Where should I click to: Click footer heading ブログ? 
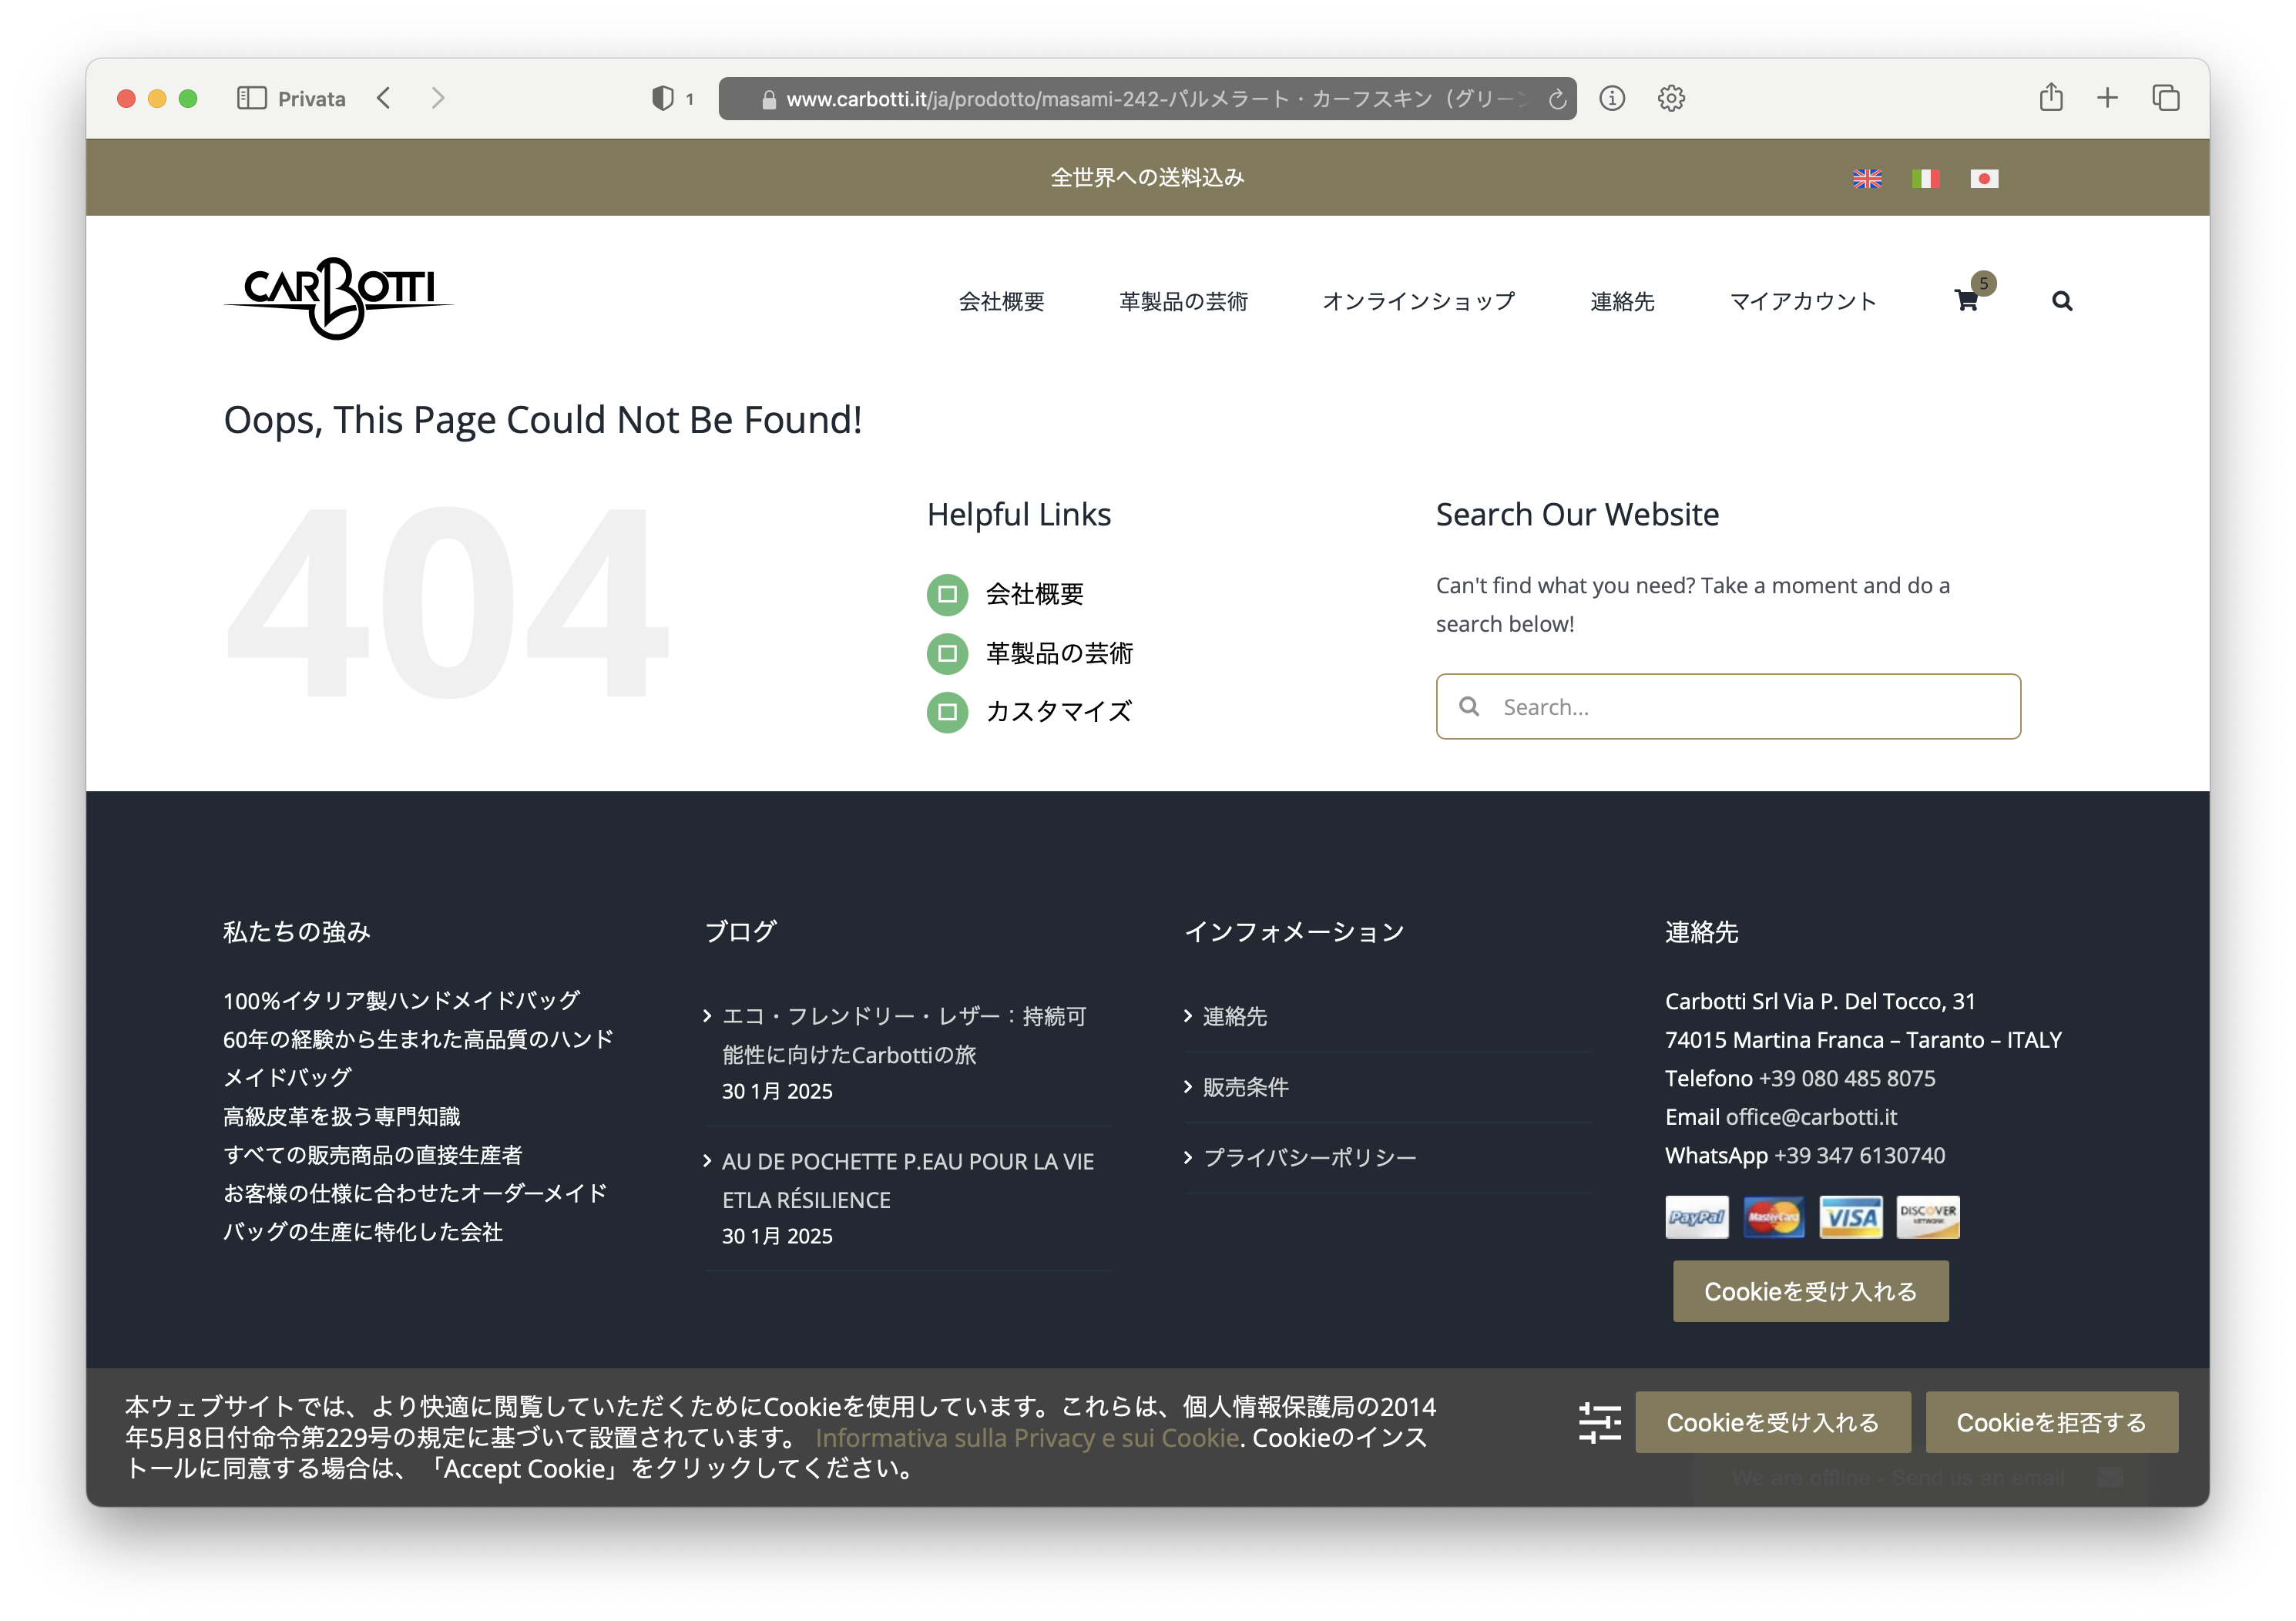click(x=741, y=932)
